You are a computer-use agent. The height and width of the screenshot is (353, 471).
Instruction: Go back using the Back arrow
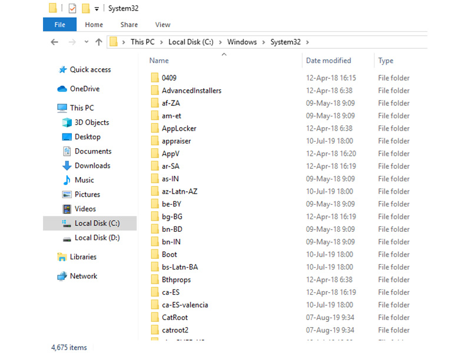click(x=54, y=42)
